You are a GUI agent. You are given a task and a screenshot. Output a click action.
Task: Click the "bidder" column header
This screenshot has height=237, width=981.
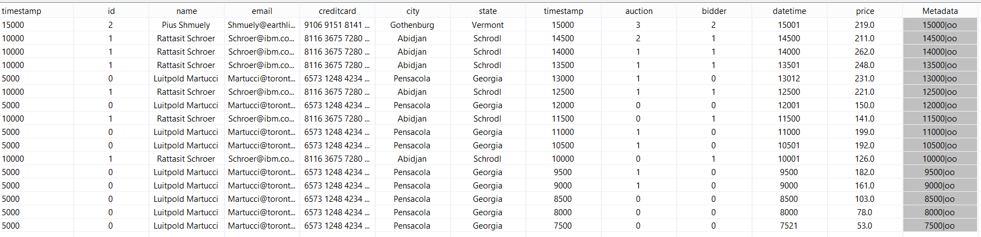click(714, 11)
